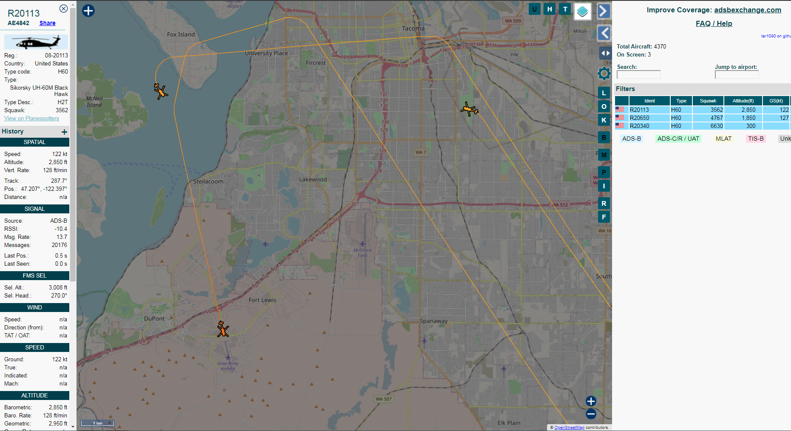
Task: Click scrollbar down arrow in info panel
Action: pyautogui.click(x=73, y=426)
